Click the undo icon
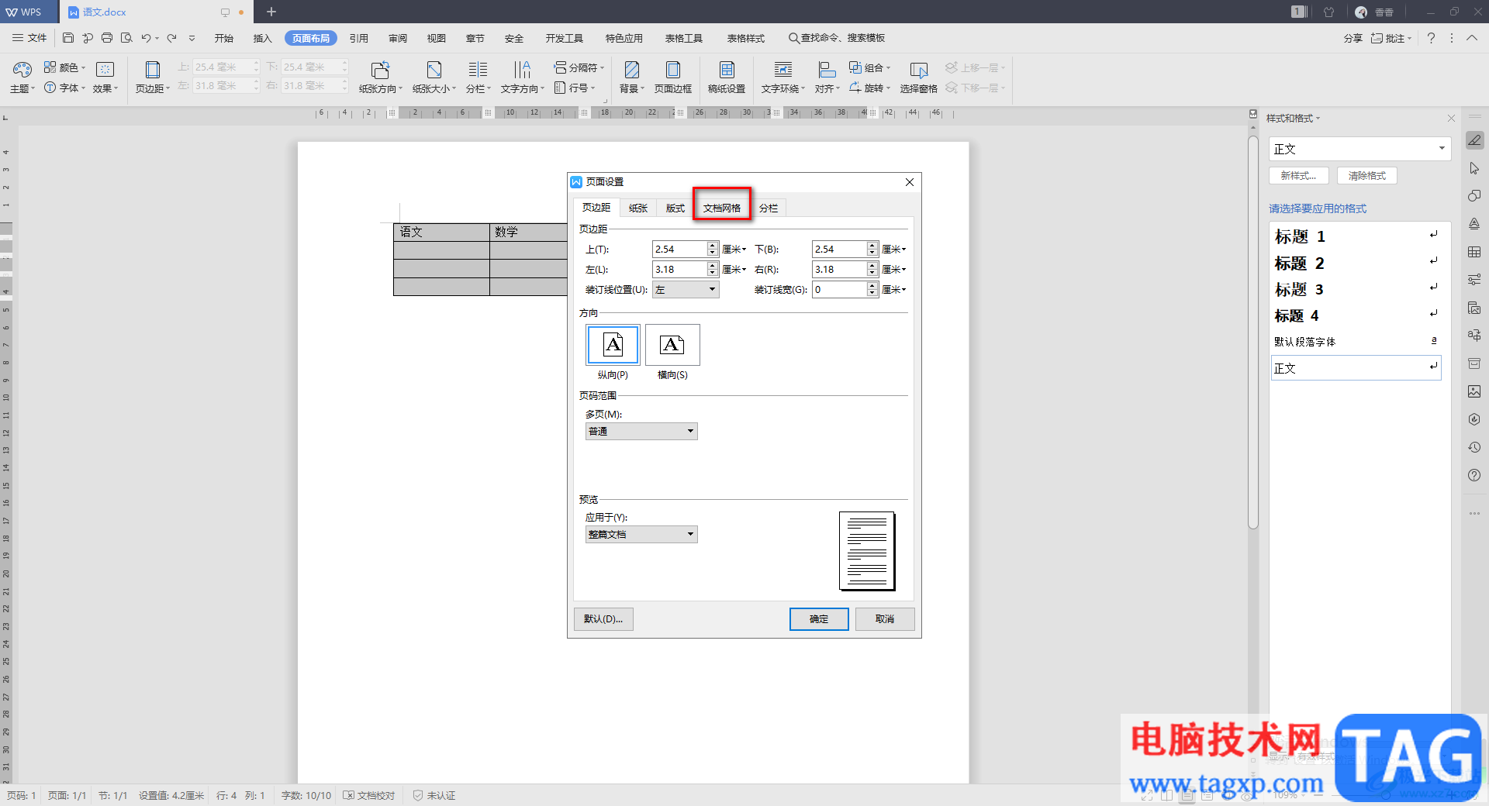This screenshot has height=806, width=1489. point(146,38)
